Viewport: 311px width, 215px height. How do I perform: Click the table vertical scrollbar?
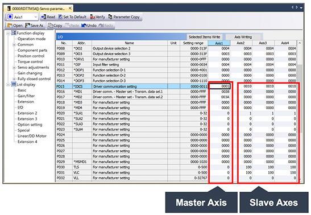300,110
